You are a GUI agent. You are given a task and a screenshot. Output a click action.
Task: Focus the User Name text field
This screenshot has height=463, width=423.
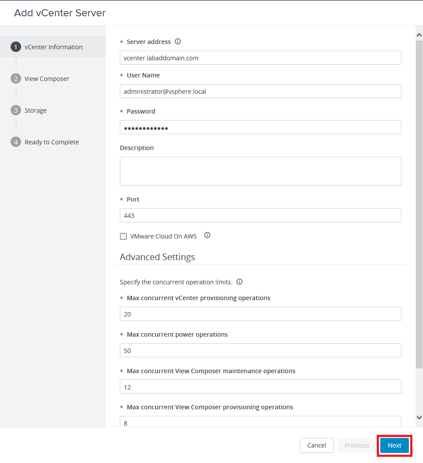[x=260, y=91]
